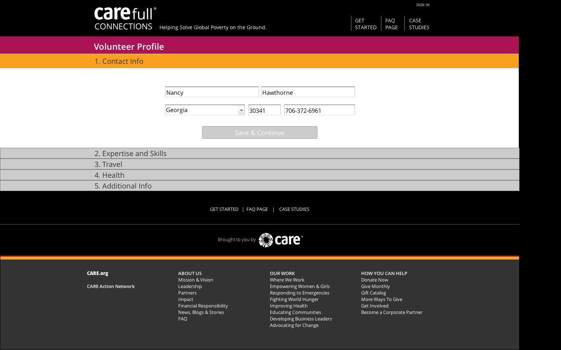The width and height of the screenshot is (561, 350).
Task: Open the CARE.org link
Action: [97, 273]
